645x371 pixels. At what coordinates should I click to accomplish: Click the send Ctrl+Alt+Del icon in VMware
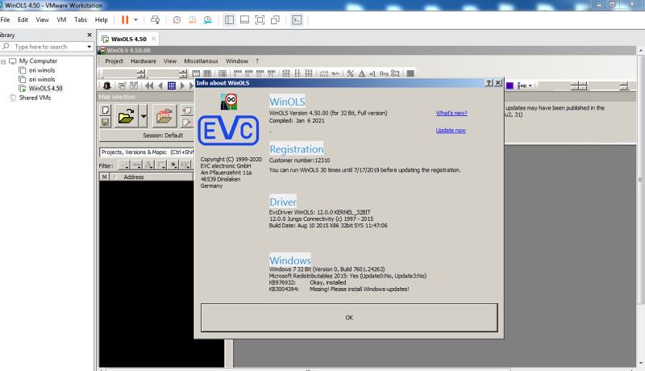(155, 19)
